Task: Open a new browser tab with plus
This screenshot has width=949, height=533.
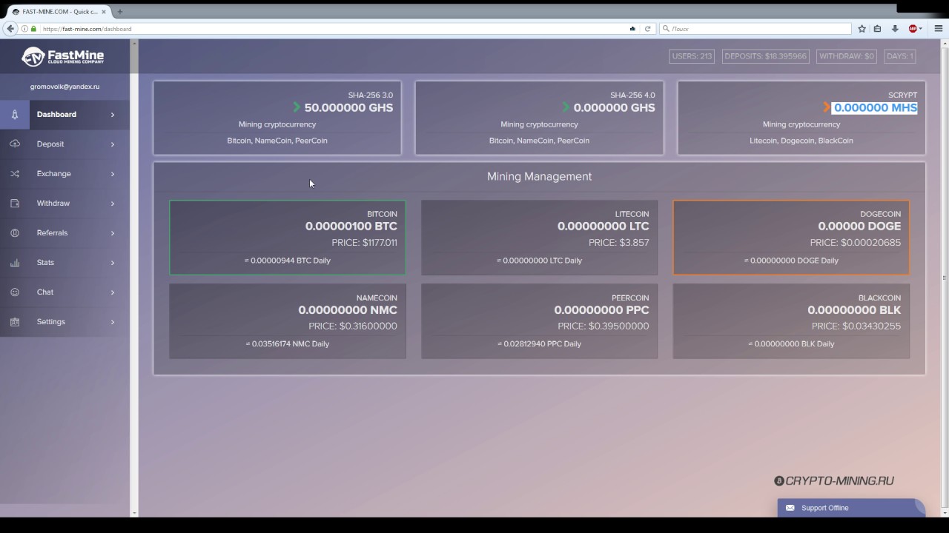Action: (119, 12)
